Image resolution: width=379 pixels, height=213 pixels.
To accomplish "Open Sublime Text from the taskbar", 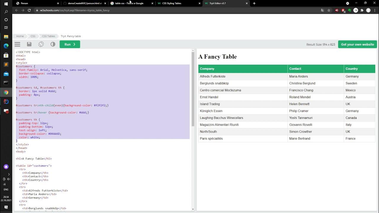I will [6, 64].
